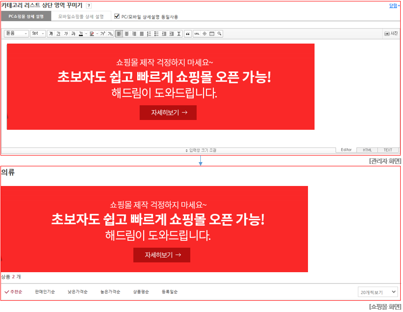Open the help question-mark icon
This screenshot has height=312, width=403.
(88, 6)
